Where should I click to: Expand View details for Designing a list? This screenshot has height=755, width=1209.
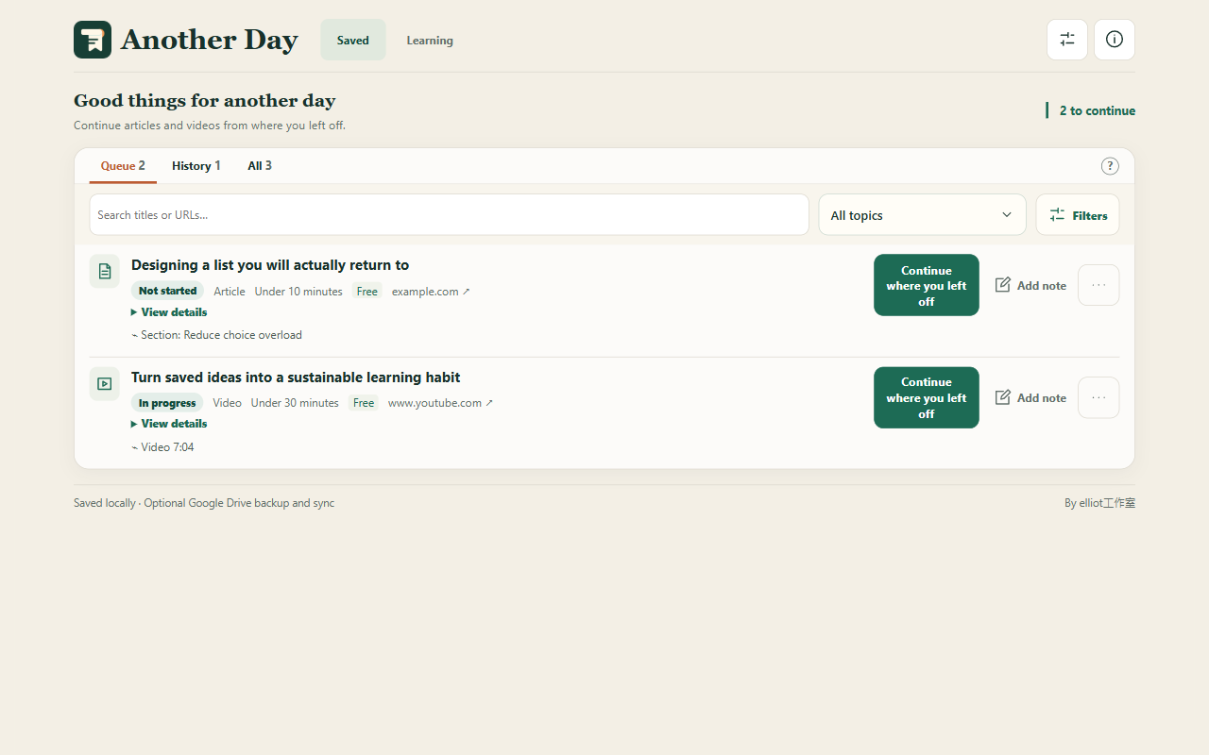tap(169, 312)
